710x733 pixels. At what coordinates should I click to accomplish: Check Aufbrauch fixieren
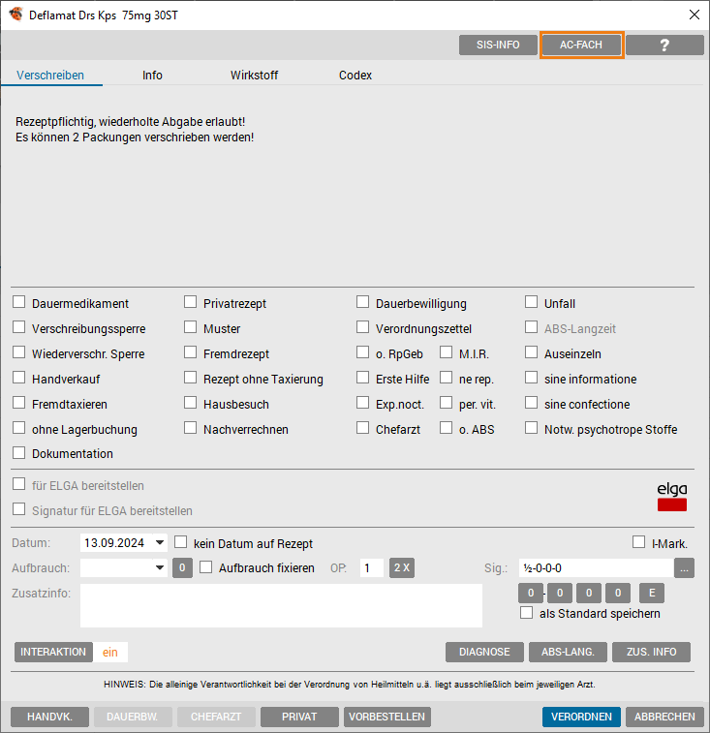point(205,567)
